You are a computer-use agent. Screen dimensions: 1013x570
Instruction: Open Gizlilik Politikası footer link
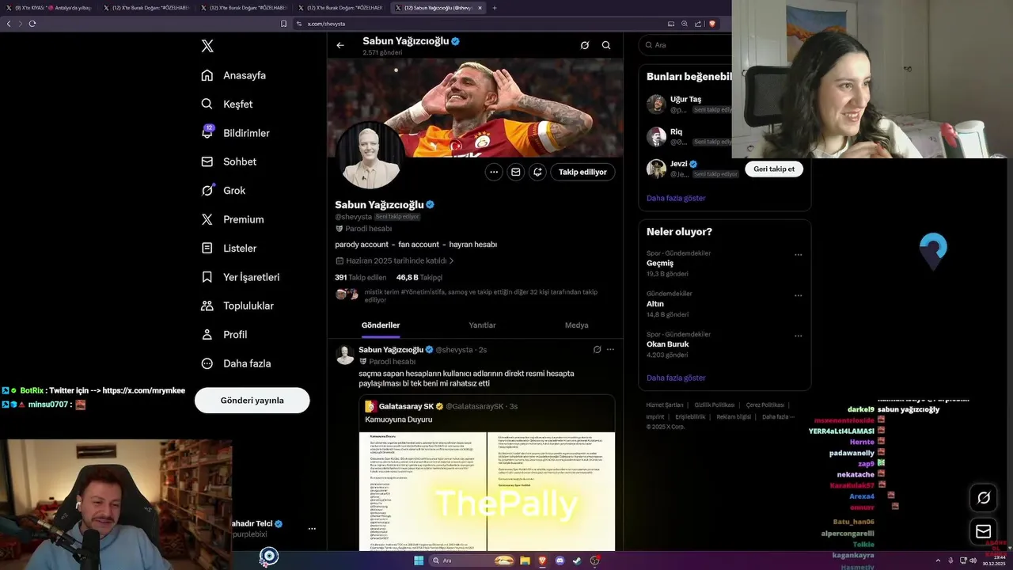(715, 405)
